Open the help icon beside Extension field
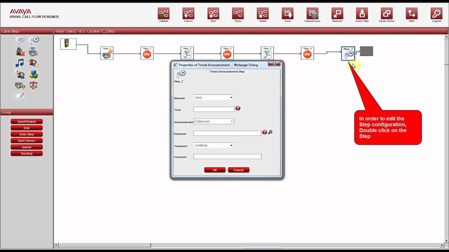Viewport: 449px width, 252px height. 264,132
